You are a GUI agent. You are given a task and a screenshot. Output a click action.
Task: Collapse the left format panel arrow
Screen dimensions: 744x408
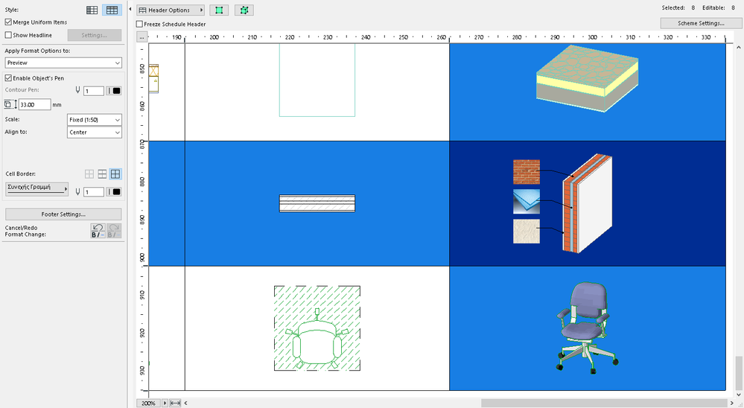click(131, 10)
